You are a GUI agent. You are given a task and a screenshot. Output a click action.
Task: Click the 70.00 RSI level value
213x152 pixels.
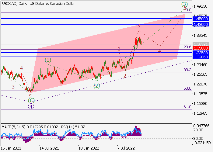point(198,130)
